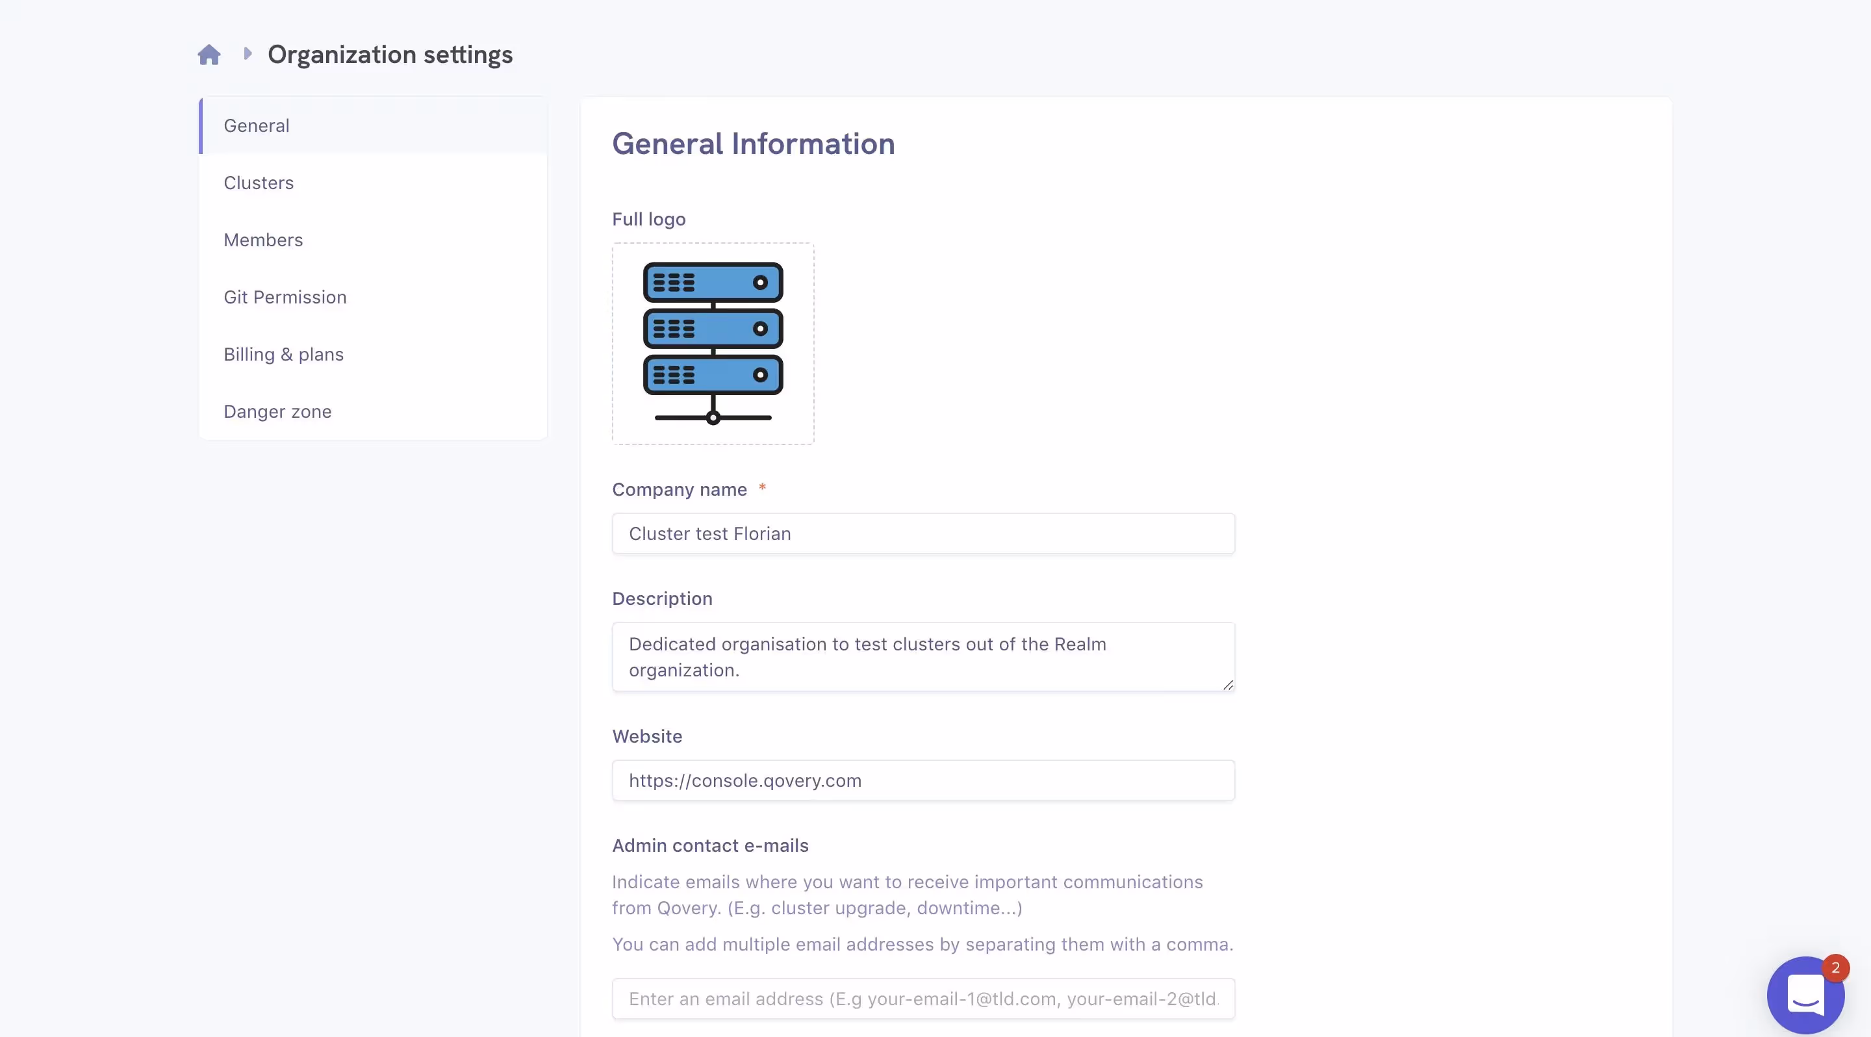
Task: Open the Billing & plans section
Action: [283, 353]
